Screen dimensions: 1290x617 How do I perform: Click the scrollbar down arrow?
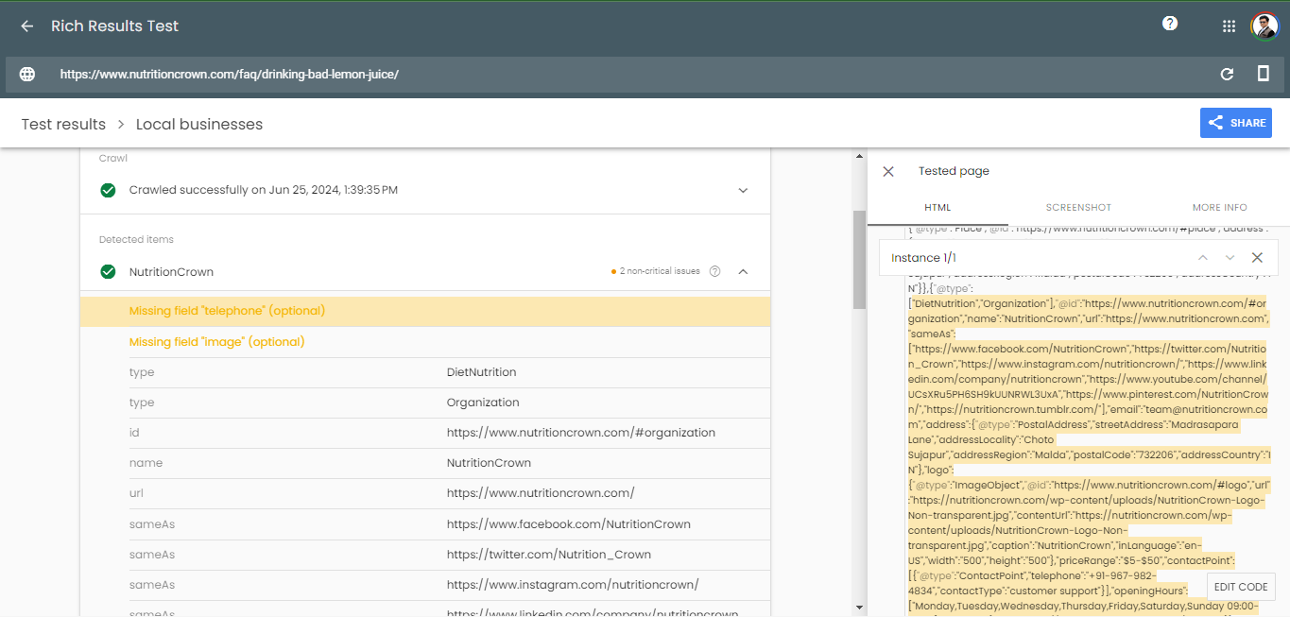859,608
